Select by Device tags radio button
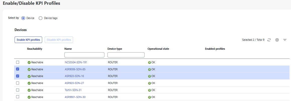 pyautogui.click(x=40, y=18)
